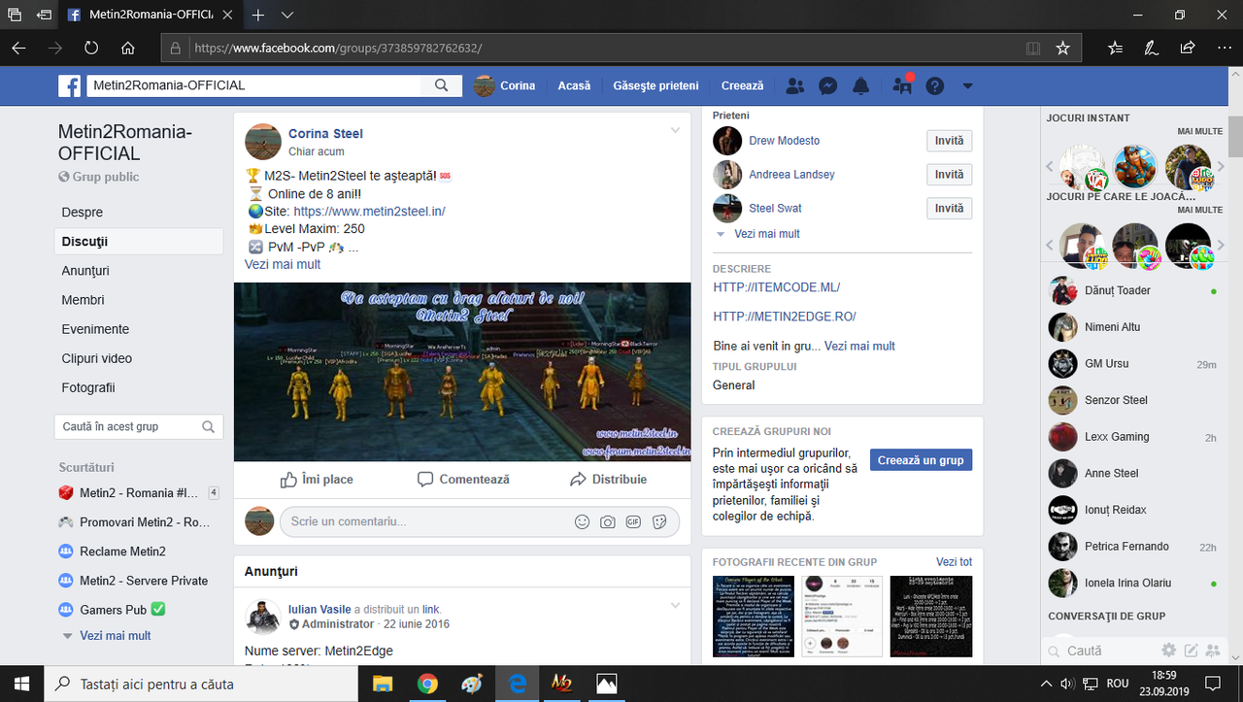The height and width of the screenshot is (702, 1243).
Task: Open the Messenger icon in top bar
Action: click(828, 85)
